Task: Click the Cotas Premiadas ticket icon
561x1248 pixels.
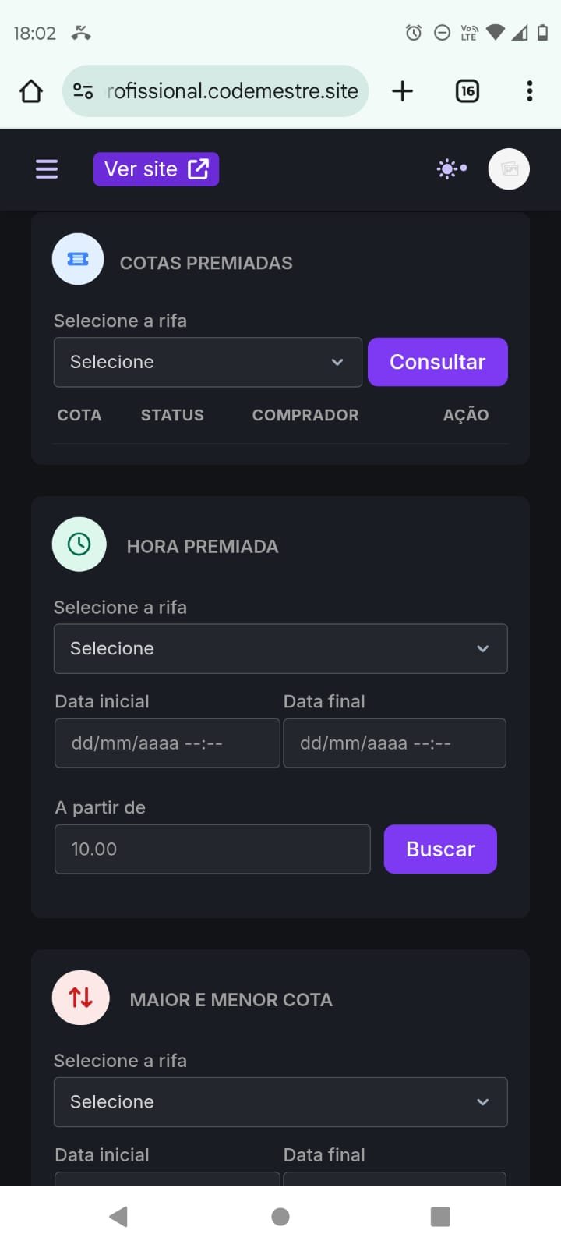Action: point(78,259)
